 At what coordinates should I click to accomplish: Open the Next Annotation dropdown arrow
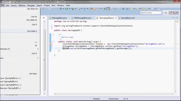click(134, 9)
